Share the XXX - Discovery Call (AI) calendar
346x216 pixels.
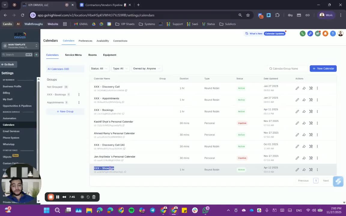coord(304,146)
